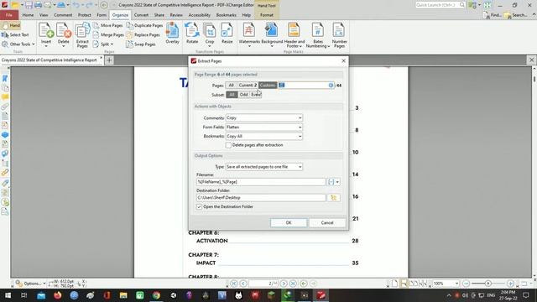Click the zoom out minus icon
Image resolution: width=537 pixels, height=302 pixels.
pos(466,284)
